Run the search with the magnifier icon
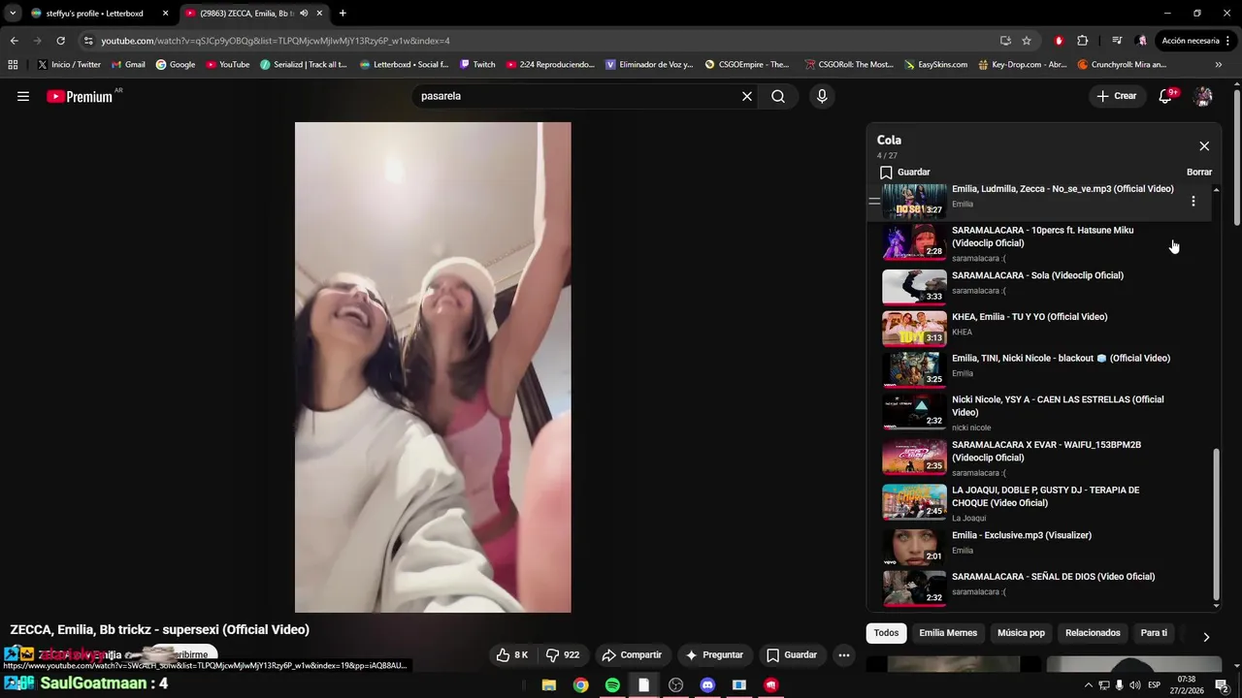This screenshot has height=698, width=1242. pyautogui.click(x=778, y=96)
